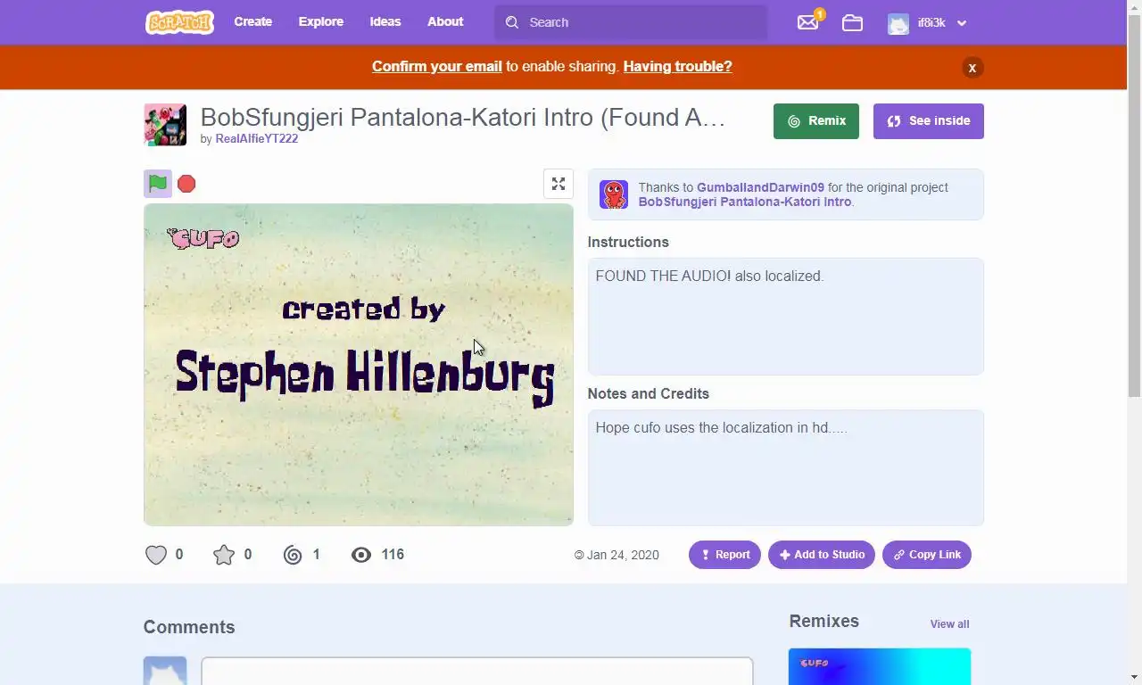Viewport: 1142px width, 685px height.
Task: Click the Copy Link button
Action: point(927,555)
